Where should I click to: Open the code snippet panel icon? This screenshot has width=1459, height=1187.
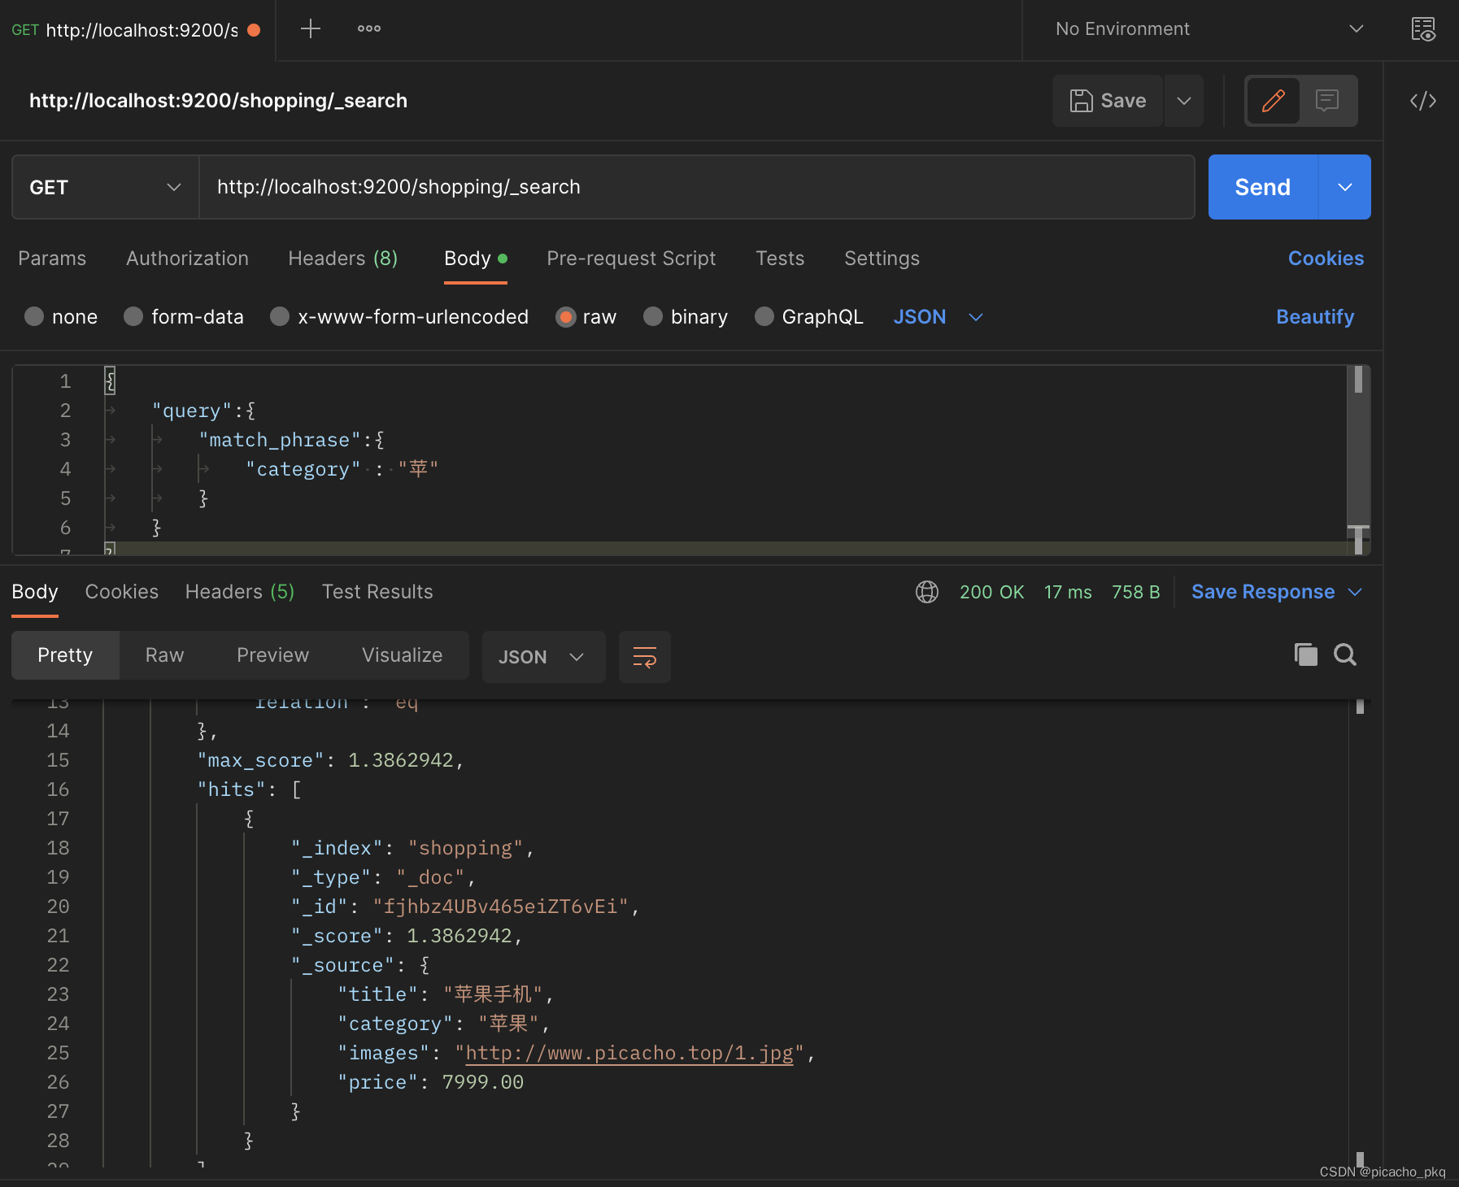(1422, 101)
